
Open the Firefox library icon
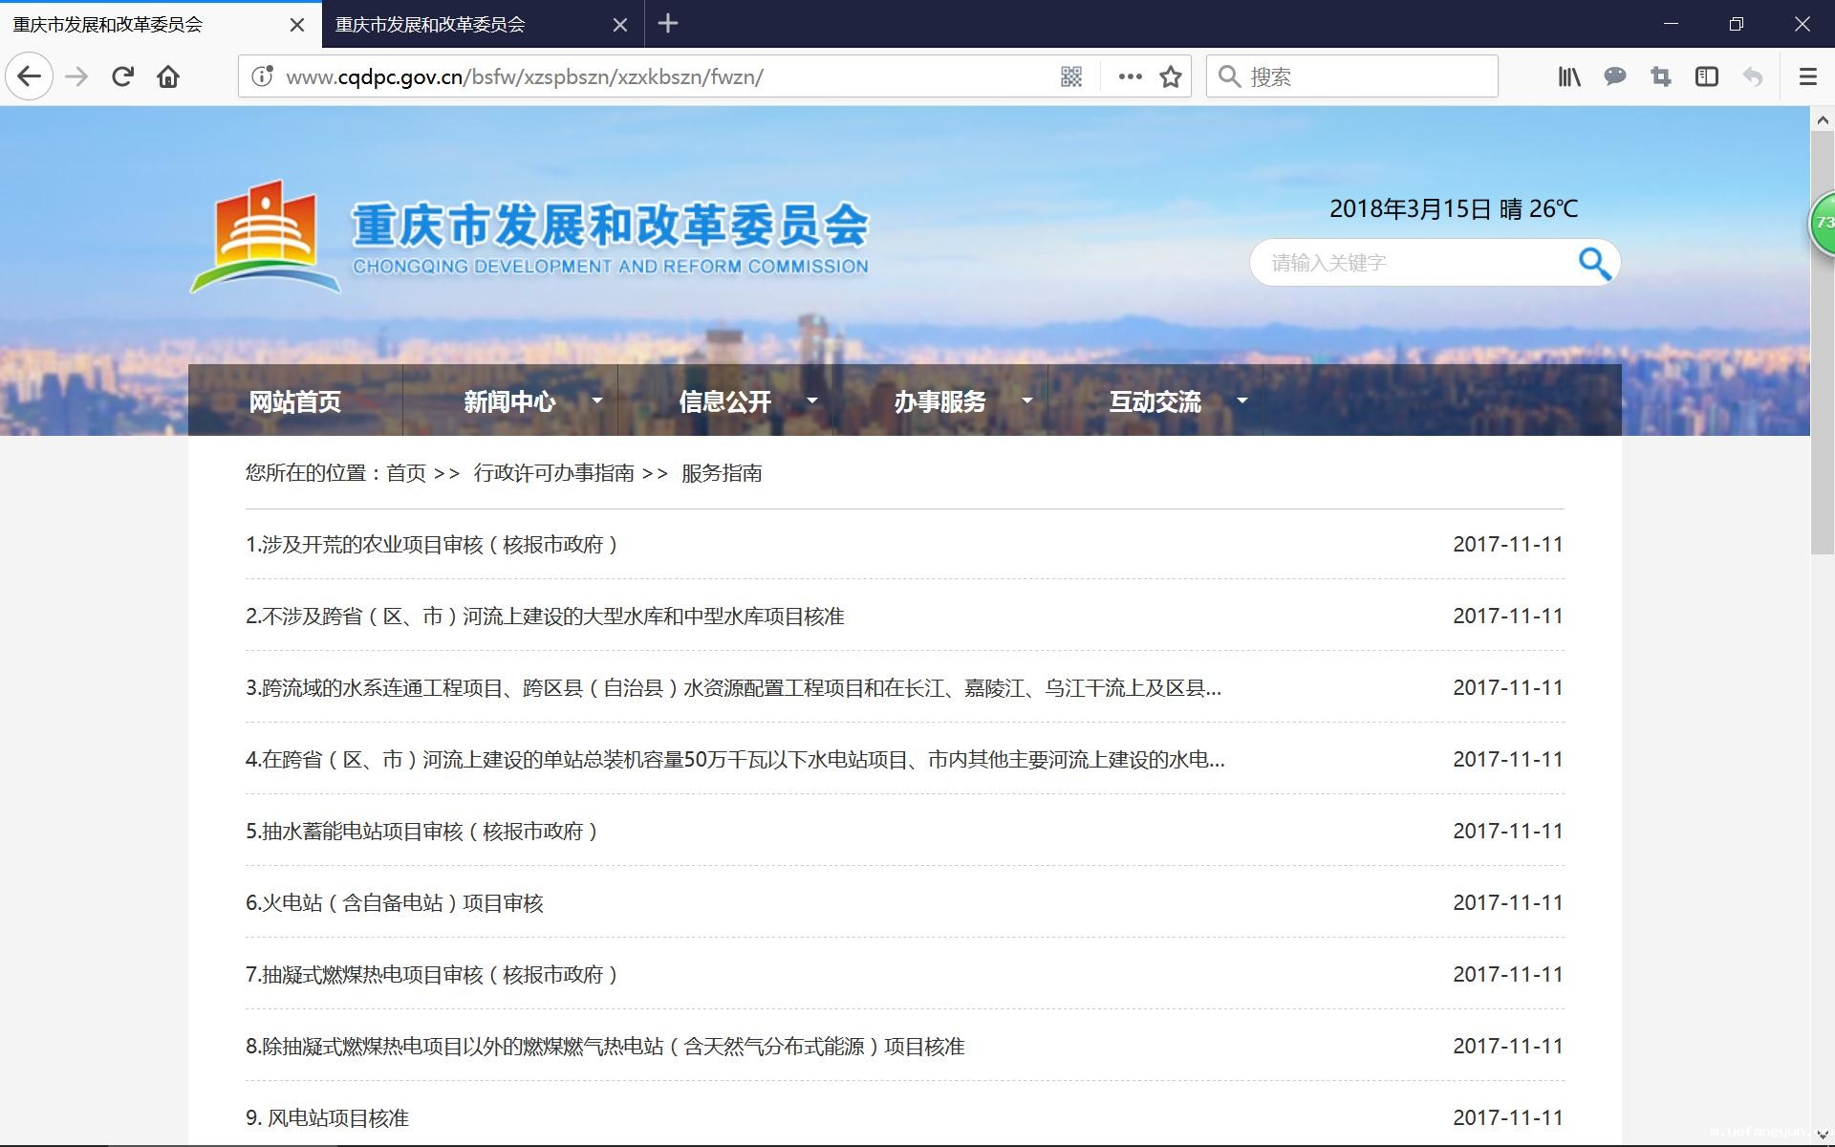coord(1568,76)
